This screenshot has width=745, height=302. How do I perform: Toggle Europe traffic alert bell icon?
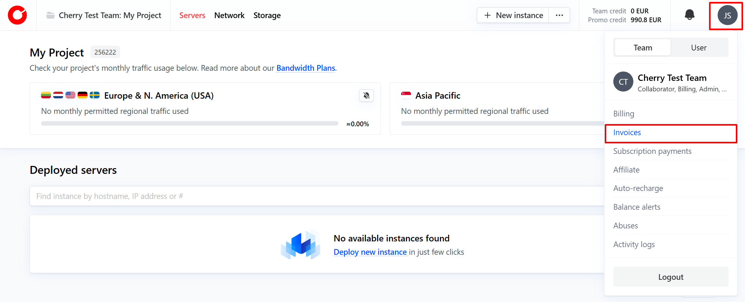point(366,95)
